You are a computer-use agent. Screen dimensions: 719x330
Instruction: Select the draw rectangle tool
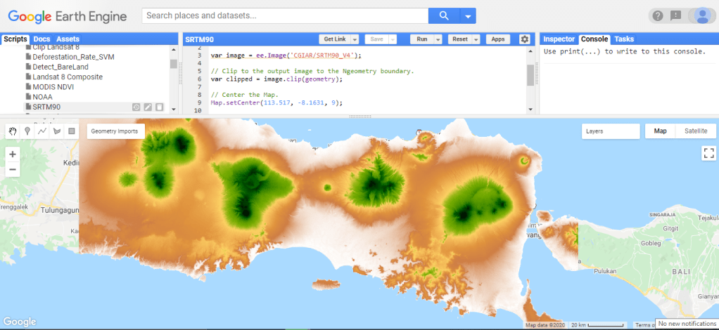71,131
